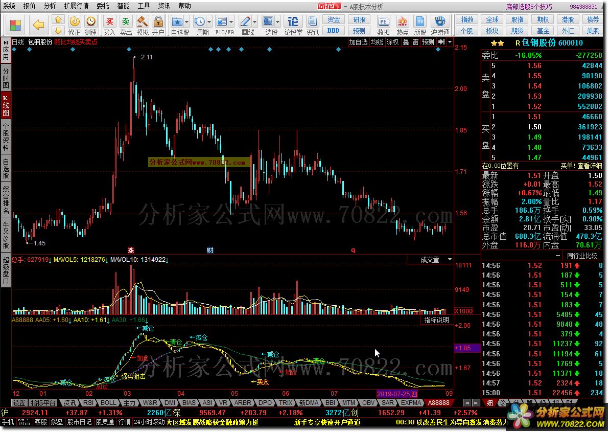Open the 新股 IPO icon
This screenshot has width=609, height=432.
click(420, 25)
